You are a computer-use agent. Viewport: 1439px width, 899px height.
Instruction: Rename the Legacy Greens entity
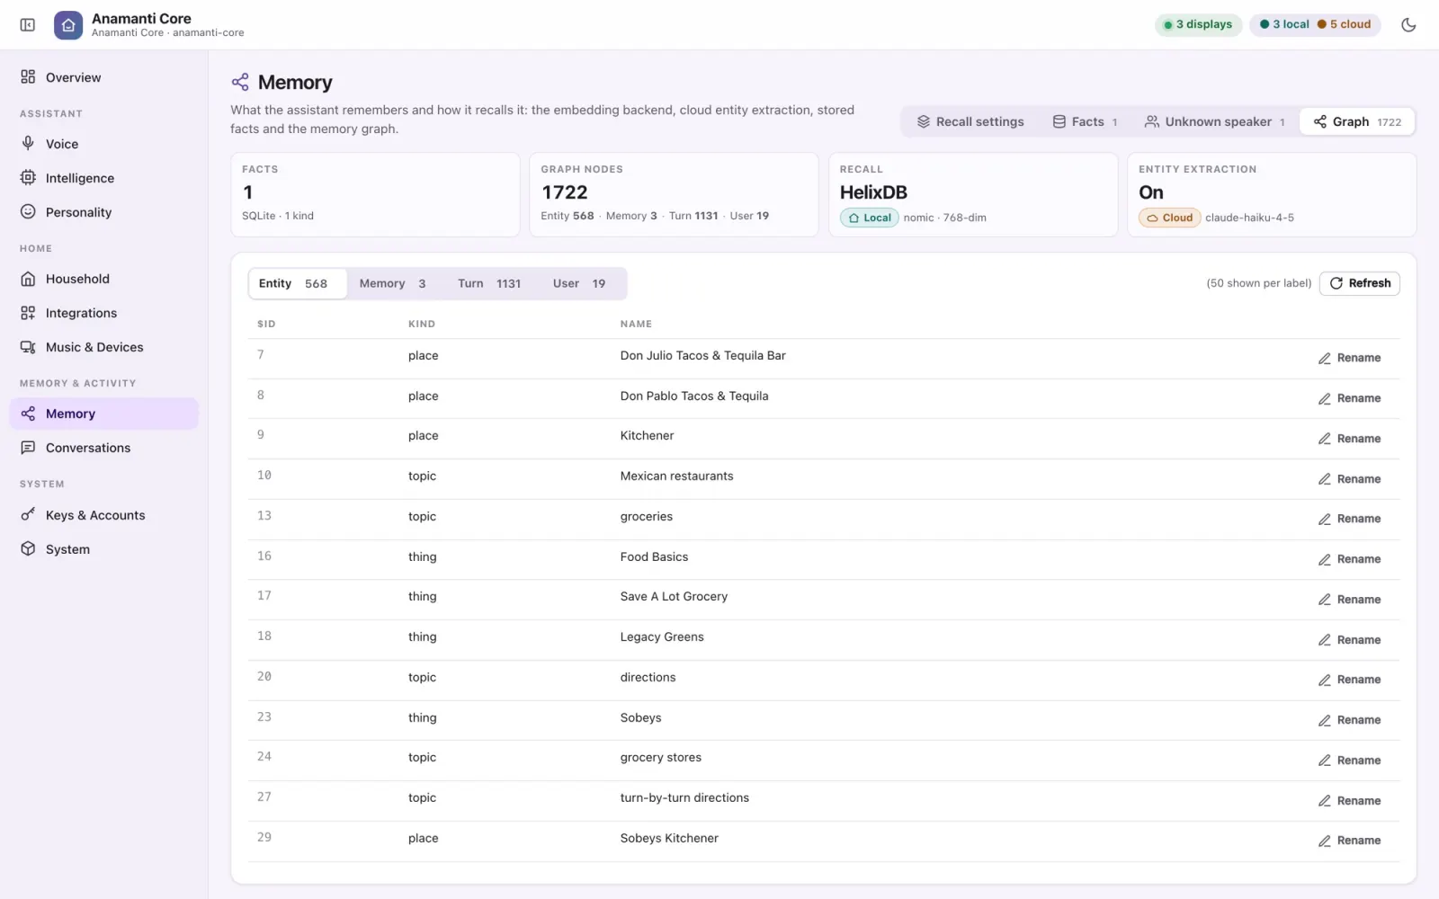pyautogui.click(x=1349, y=640)
